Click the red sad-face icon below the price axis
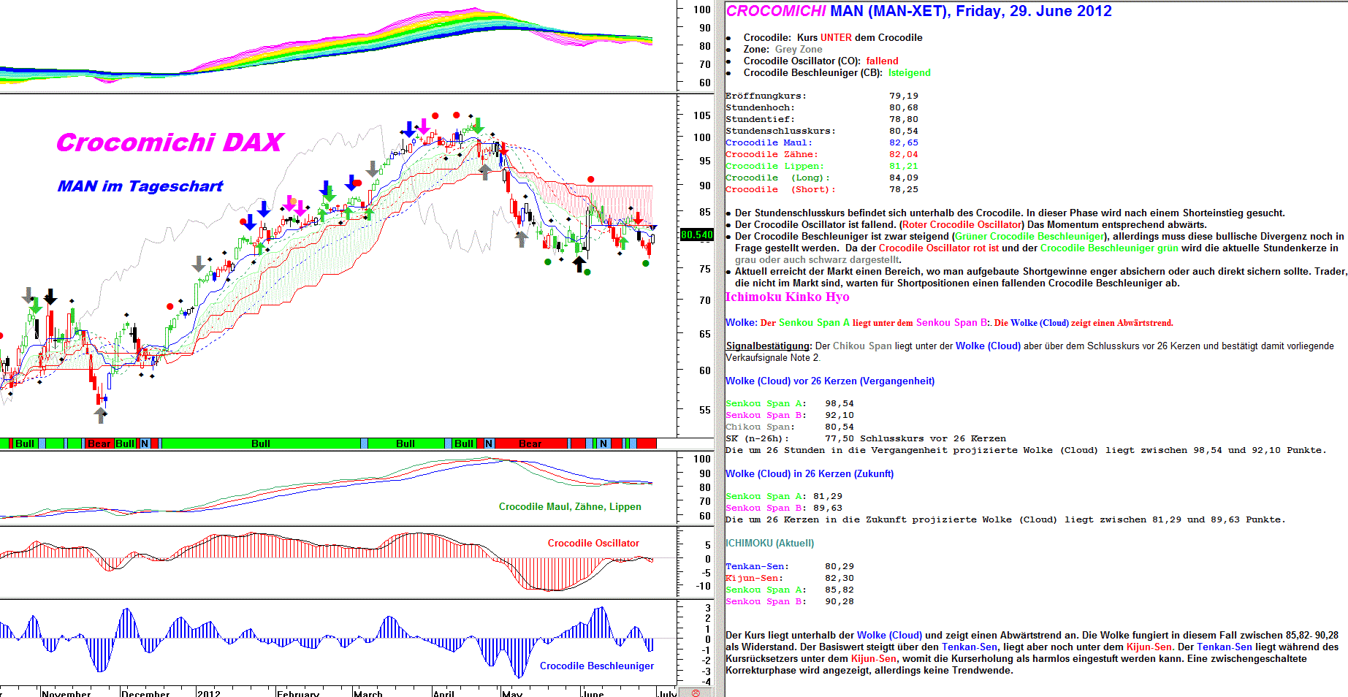Image resolution: width=1348 pixels, height=697 pixels. point(696,693)
